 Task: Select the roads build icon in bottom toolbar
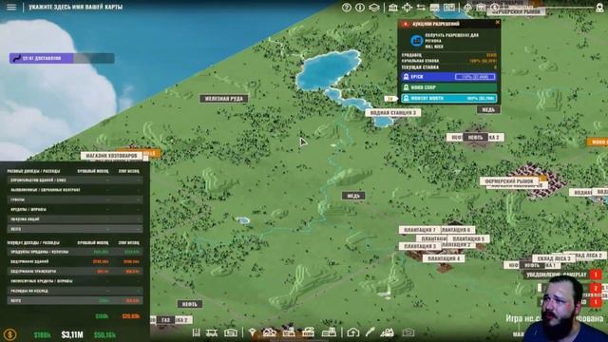197,332
